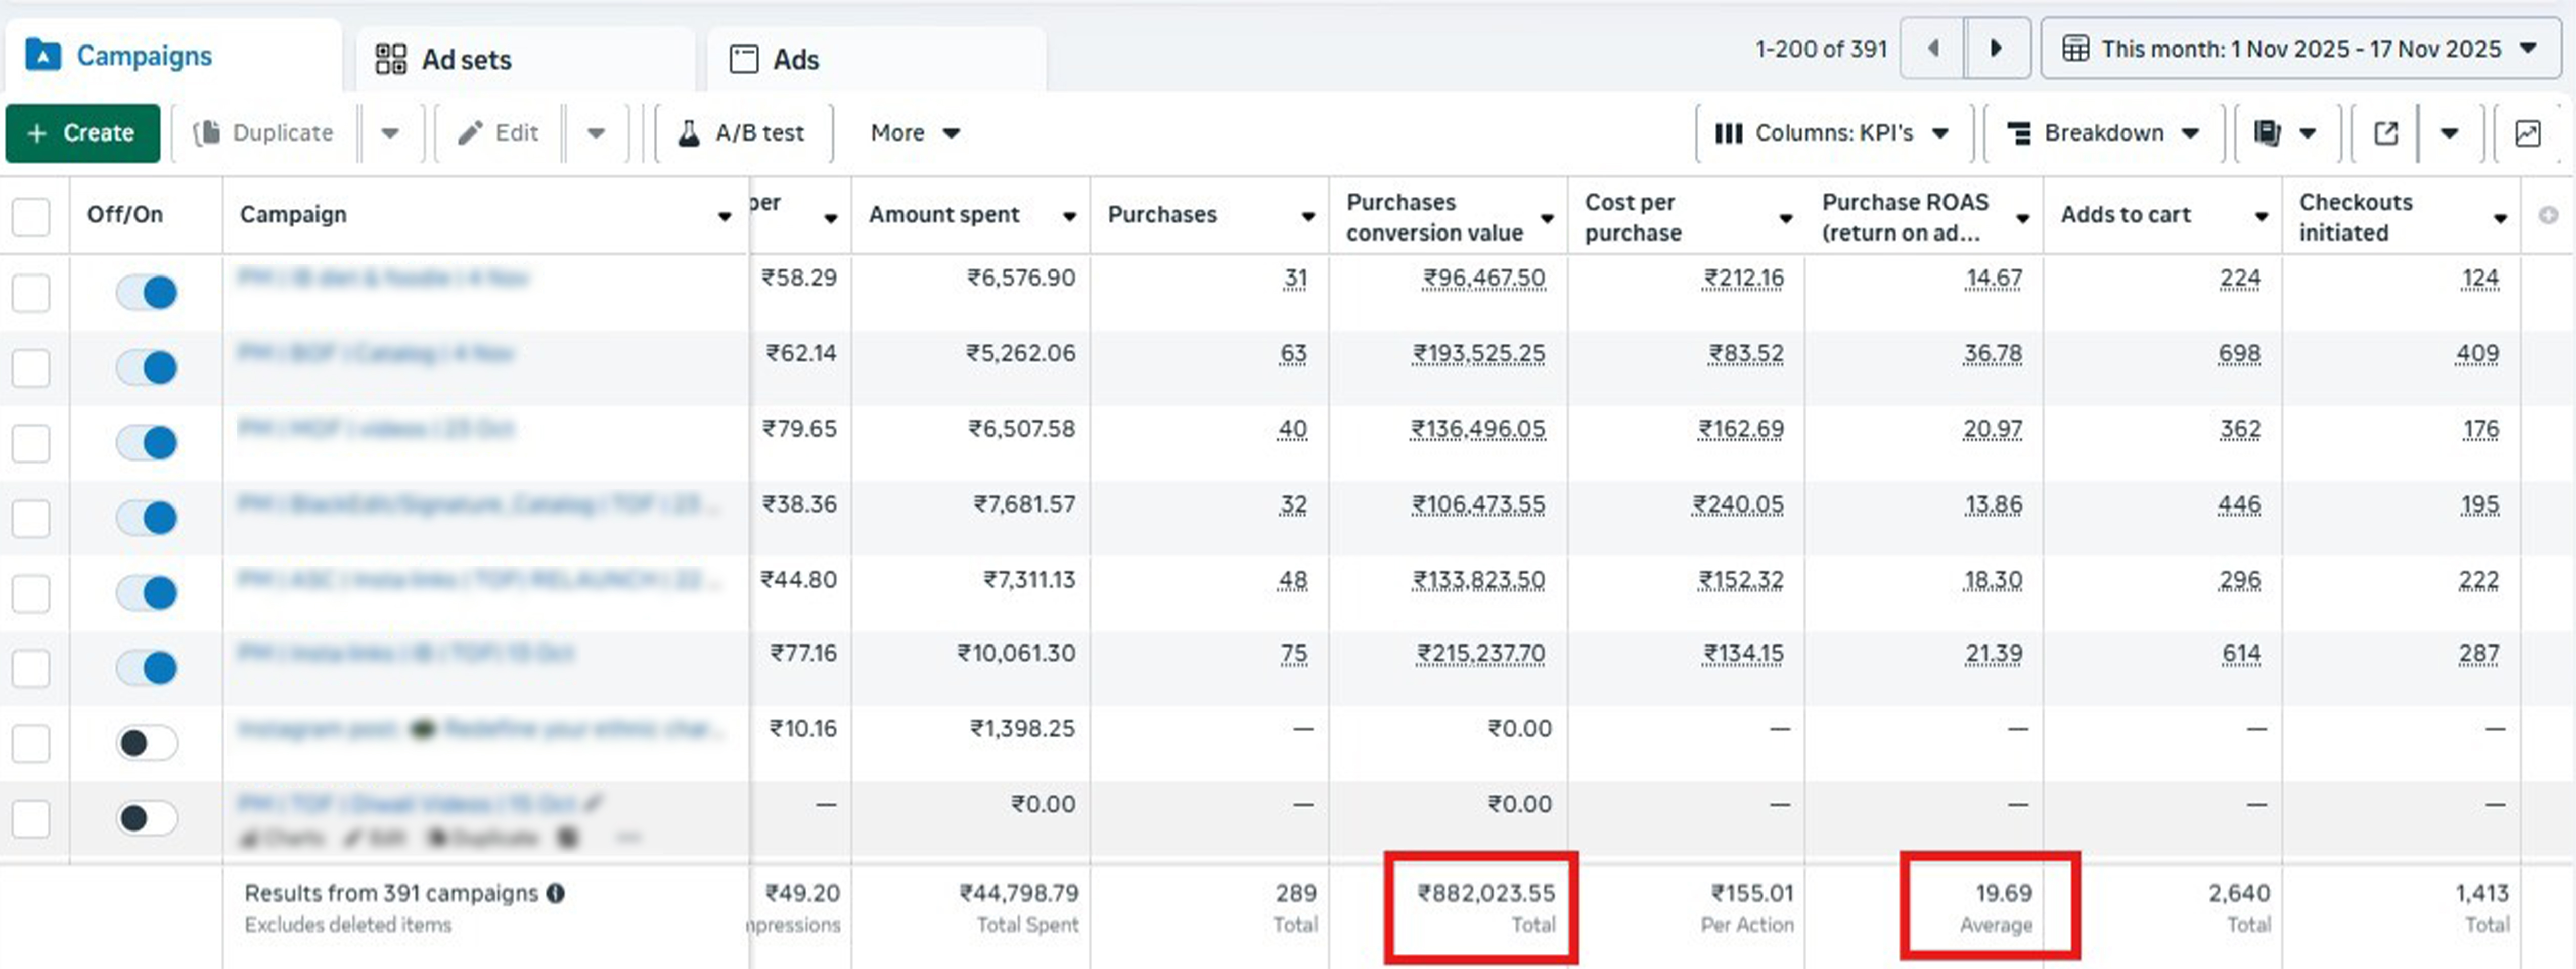Open the Duplicate options arrow
2576x969 pixels.
pyautogui.click(x=390, y=133)
